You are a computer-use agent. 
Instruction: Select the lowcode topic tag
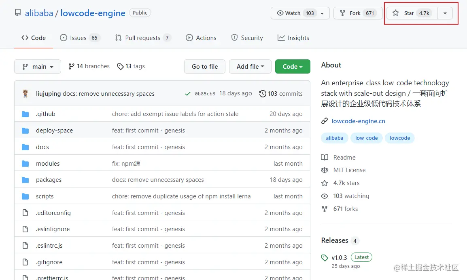(400, 138)
